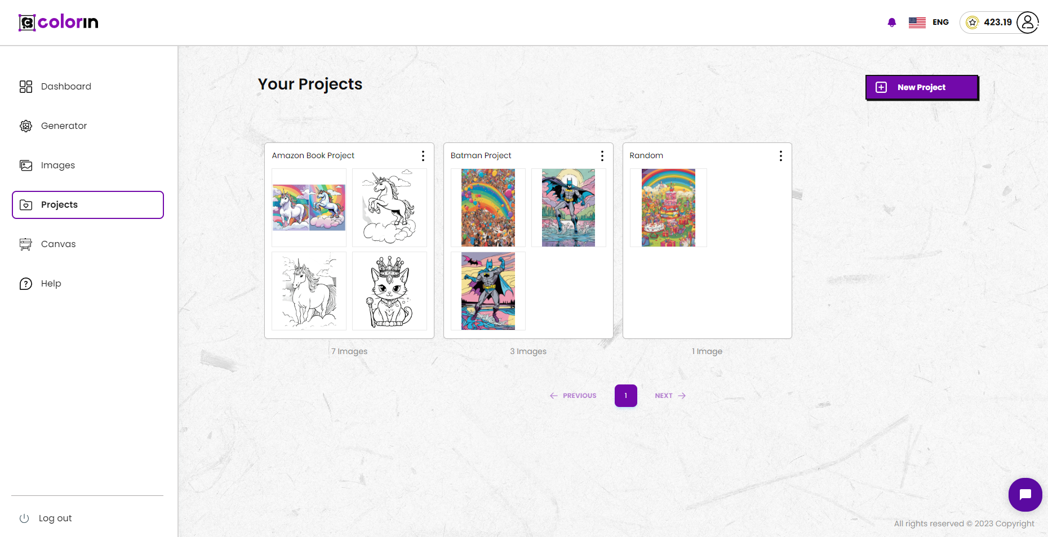Open flying Batman over water thumbnail

pos(569,208)
